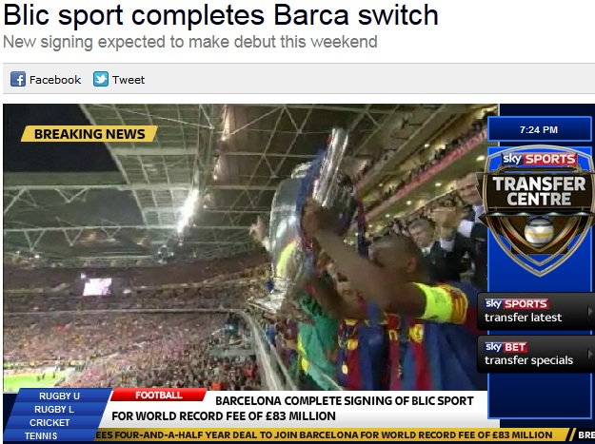Click the Sky Sports logo above Transfer Centre
Image resolution: width=595 pixels, height=444 pixels.
click(x=539, y=159)
